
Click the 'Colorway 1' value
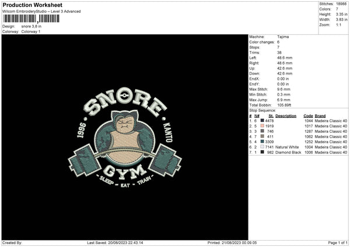[31, 31]
